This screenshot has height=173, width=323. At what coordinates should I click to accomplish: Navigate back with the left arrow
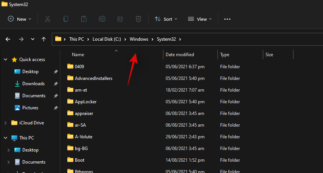pyautogui.click(x=8, y=39)
